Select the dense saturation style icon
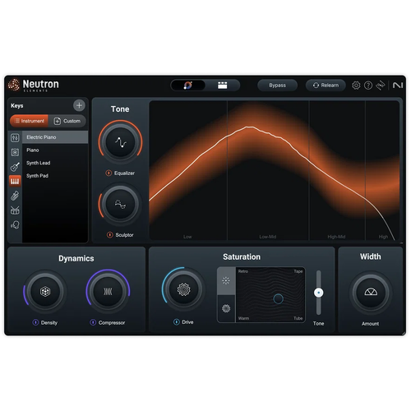411x411 pixels. coord(226,308)
